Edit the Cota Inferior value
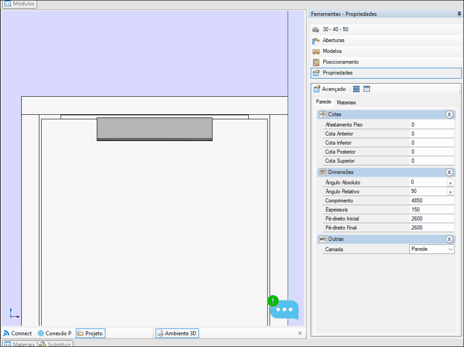This screenshot has width=464, height=347. [x=432, y=143]
